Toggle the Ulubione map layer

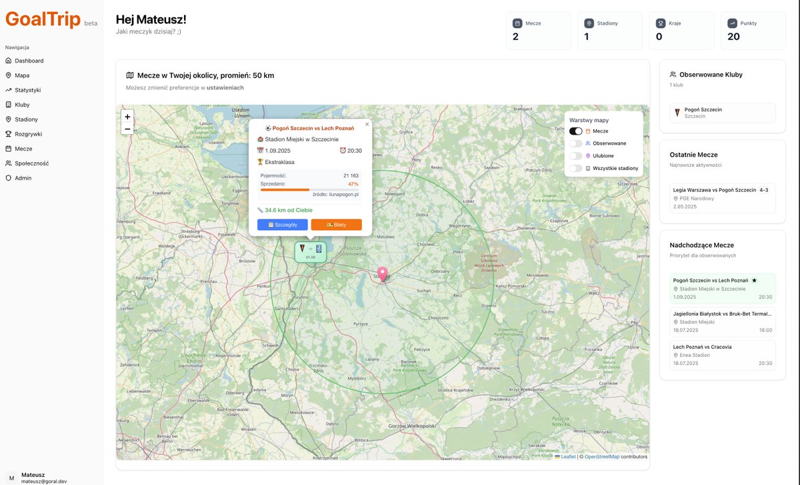coord(575,155)
